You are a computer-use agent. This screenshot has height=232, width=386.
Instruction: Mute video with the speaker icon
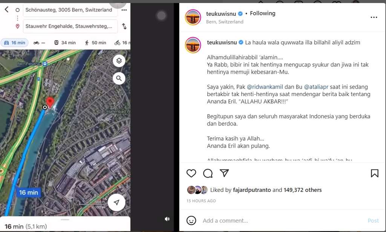click(x=167, y=219)
